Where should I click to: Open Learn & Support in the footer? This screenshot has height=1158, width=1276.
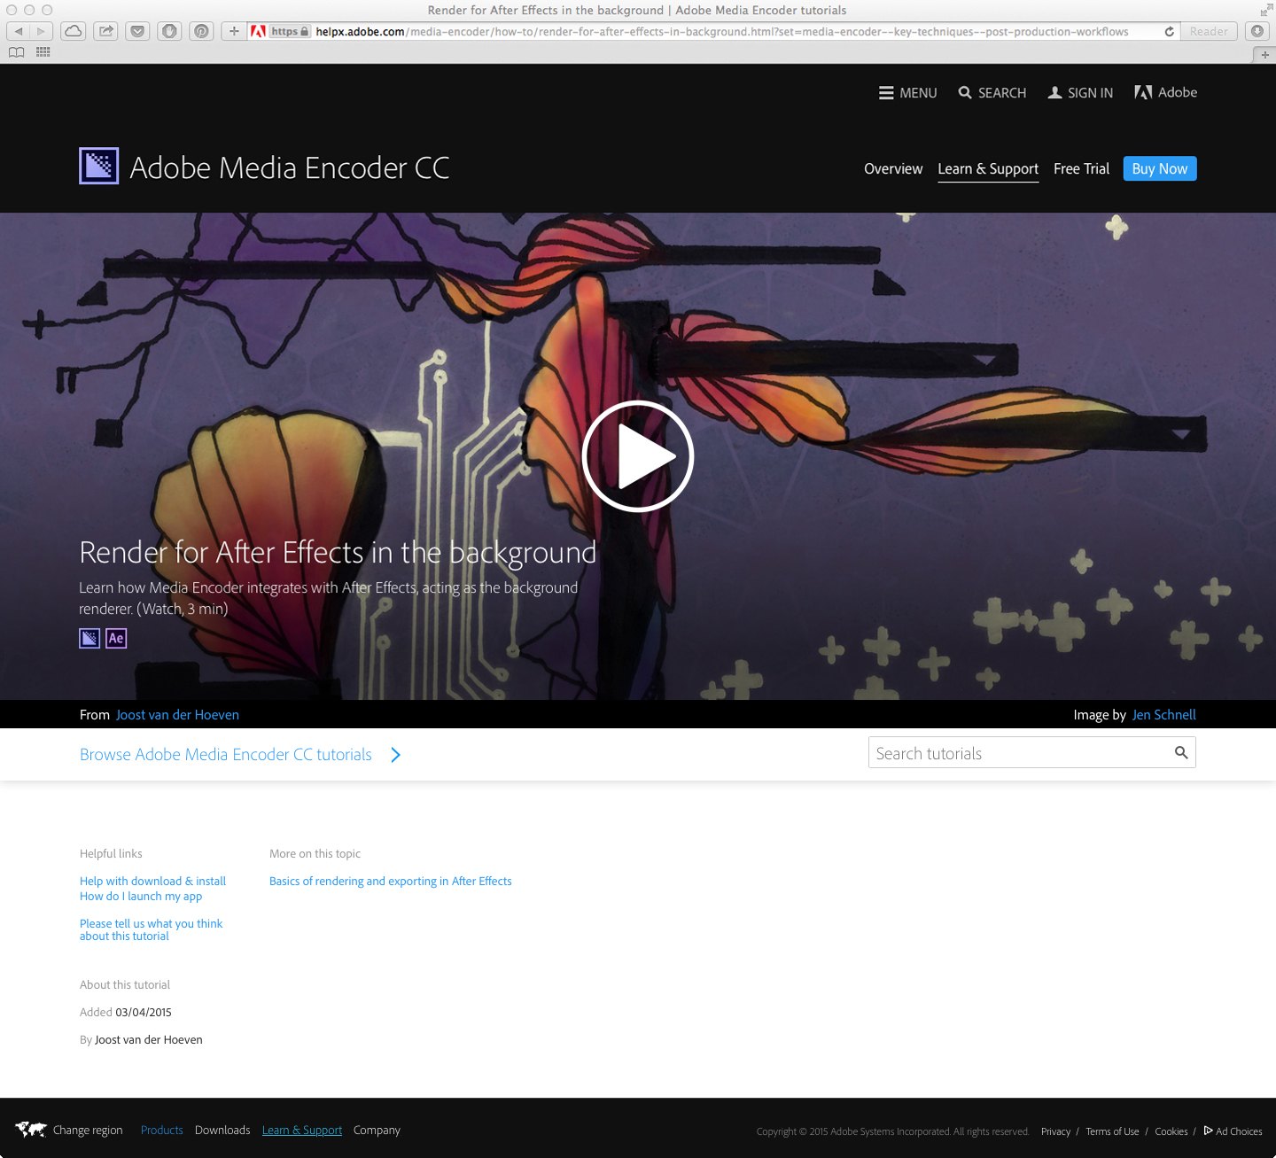click(x=302, y=1131)
